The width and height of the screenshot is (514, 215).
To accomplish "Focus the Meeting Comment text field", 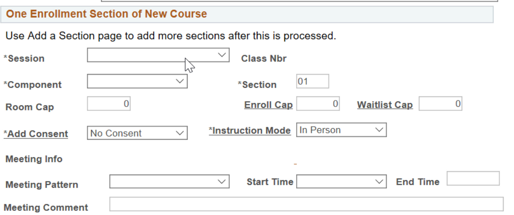I will click(x=306, y=204).
